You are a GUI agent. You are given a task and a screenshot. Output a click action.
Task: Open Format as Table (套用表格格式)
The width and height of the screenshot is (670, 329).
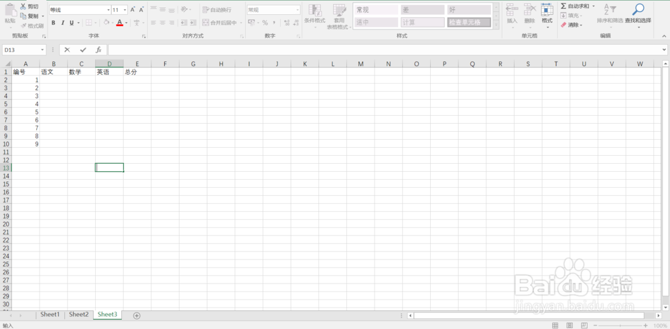click(339, 17)
